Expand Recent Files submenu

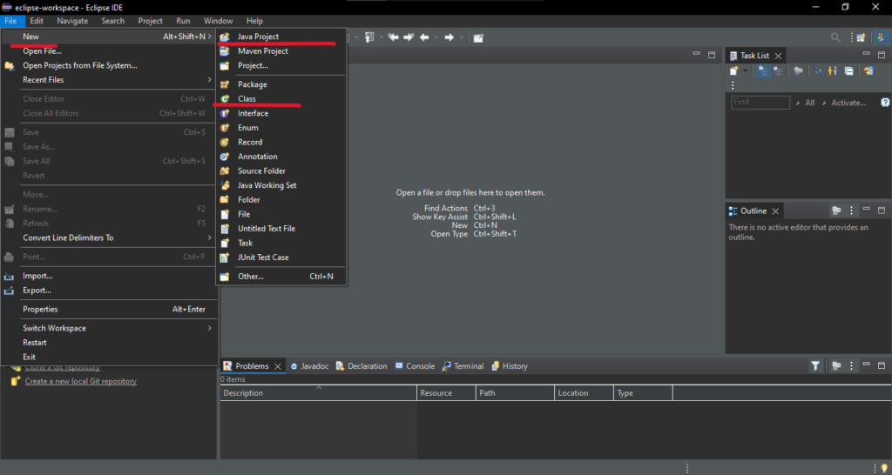pos(110,79)
